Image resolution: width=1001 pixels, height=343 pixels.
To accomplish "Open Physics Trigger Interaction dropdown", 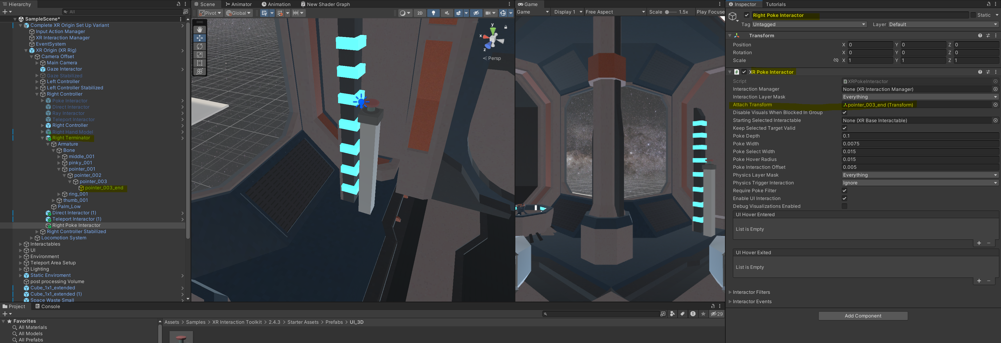I will click(919, 183).
